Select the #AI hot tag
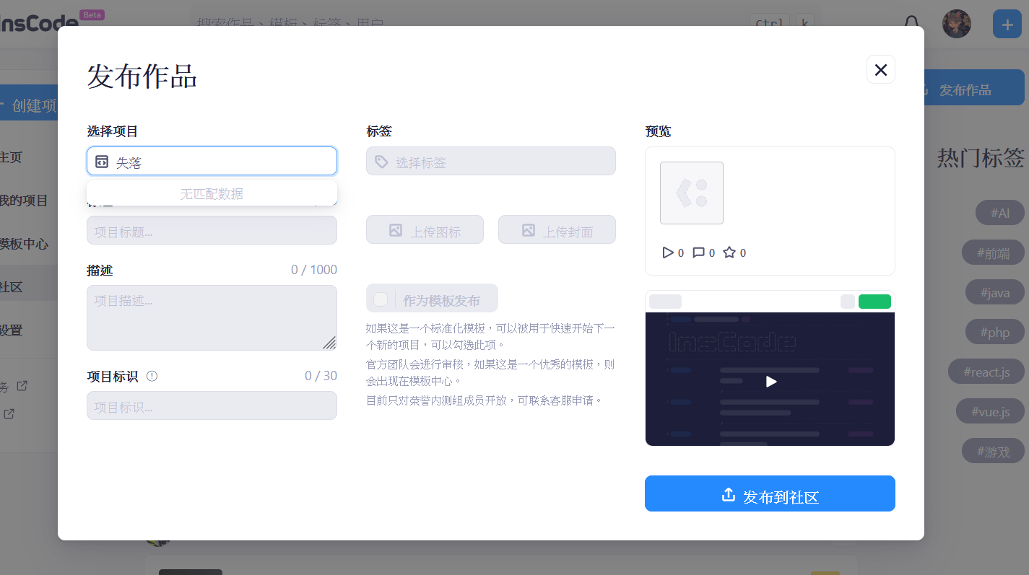 pos(1000,213)
